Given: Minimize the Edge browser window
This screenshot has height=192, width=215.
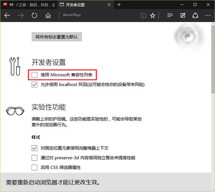Looking at the screenshot, I should point(182,5).
